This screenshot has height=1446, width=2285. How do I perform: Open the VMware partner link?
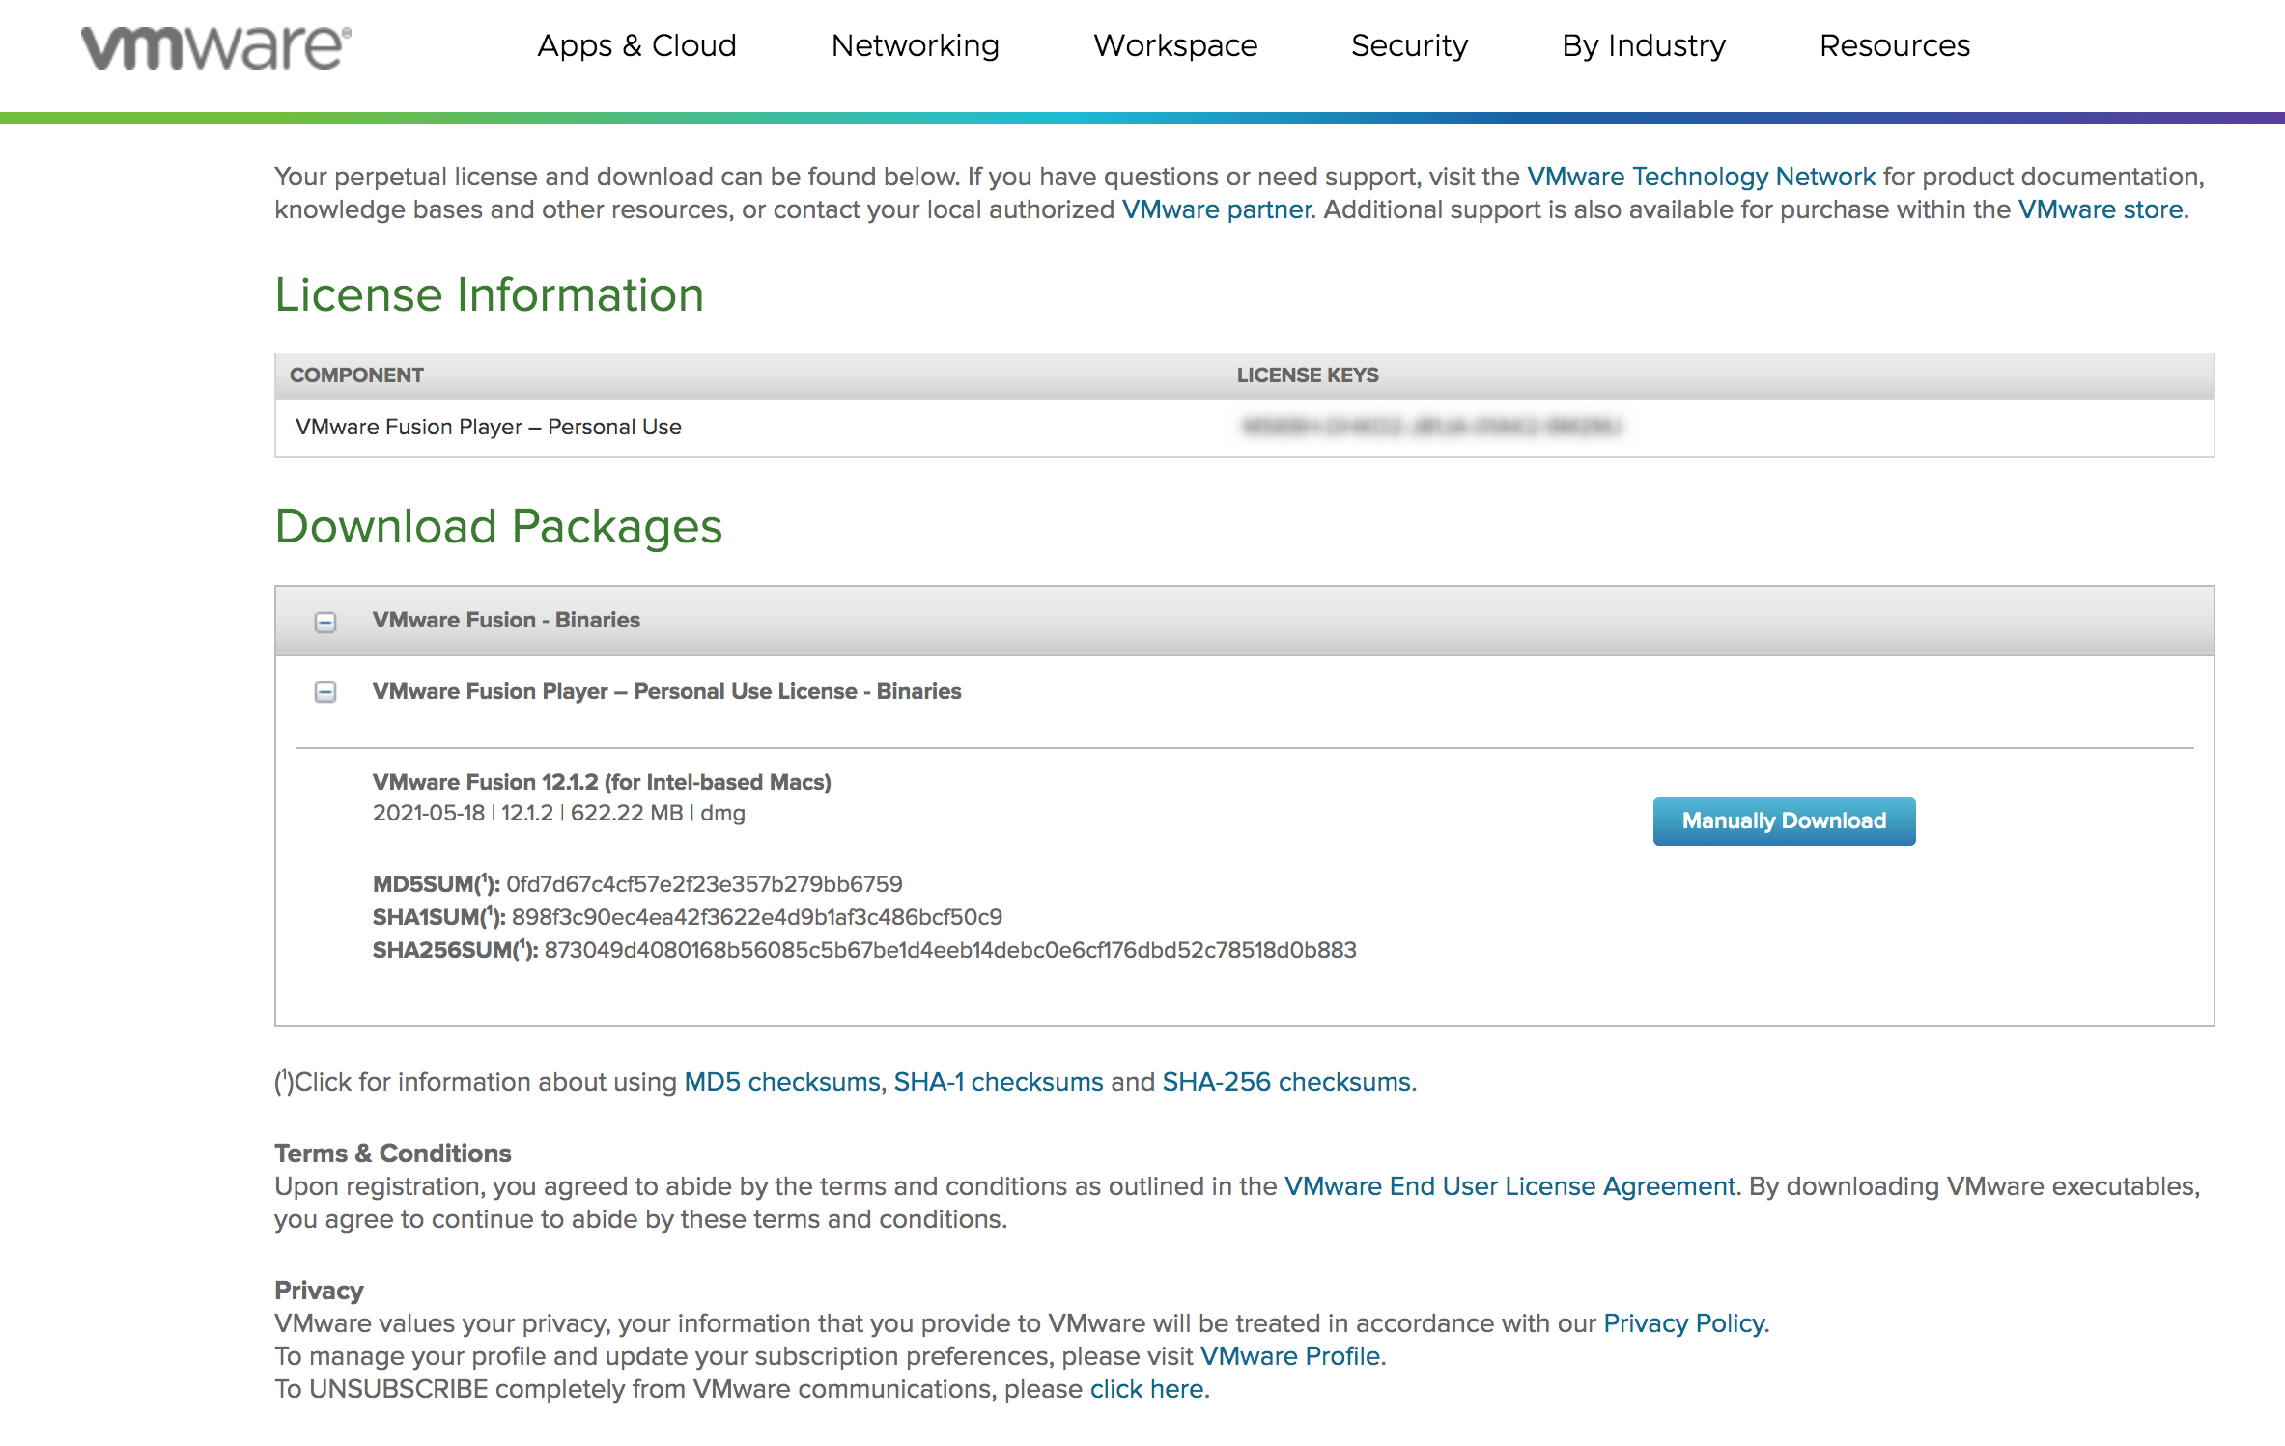(x=1216, y=209)
